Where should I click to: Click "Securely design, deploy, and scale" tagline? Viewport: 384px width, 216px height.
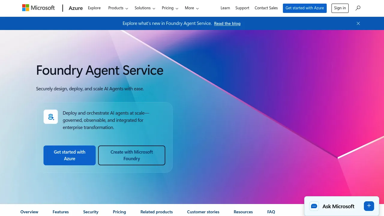click(x=90, y=89)
